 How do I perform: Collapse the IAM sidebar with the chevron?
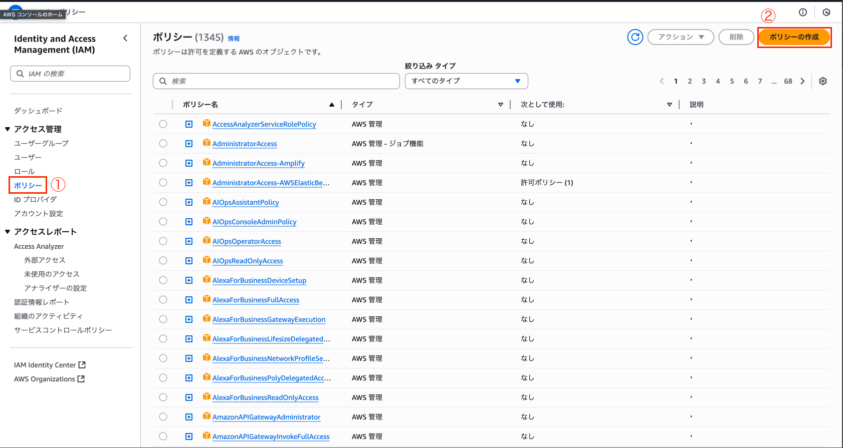125,38
